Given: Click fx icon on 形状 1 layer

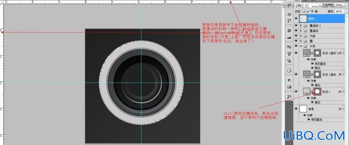Looking at the screenshot, I should [x=340, y=91].
